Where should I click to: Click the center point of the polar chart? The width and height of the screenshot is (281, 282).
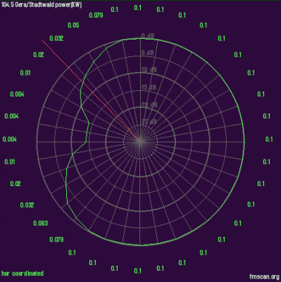pyautogui.click(x=140, y=142)
